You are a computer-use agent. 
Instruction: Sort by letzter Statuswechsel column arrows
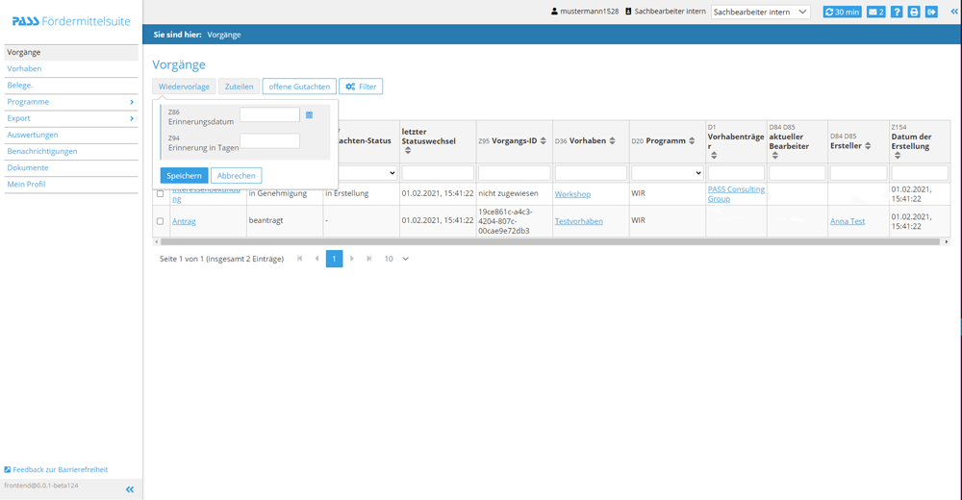(408, 151)
